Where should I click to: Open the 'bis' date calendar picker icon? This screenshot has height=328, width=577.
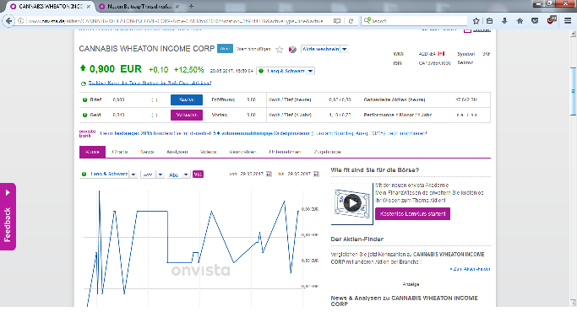pyautogui.click(x=316, y=174)
